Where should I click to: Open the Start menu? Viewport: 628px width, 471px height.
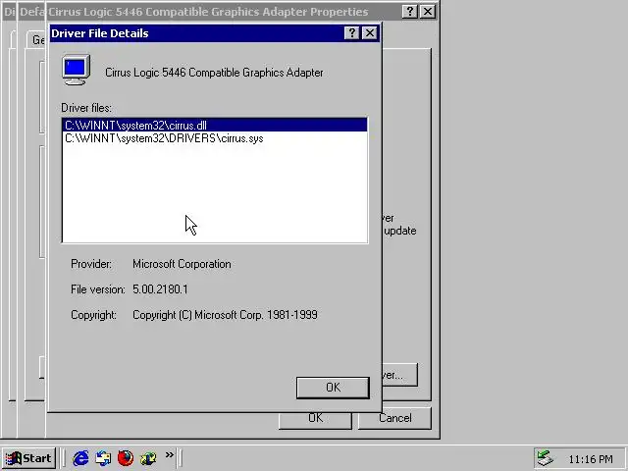(x=28, y=458)
